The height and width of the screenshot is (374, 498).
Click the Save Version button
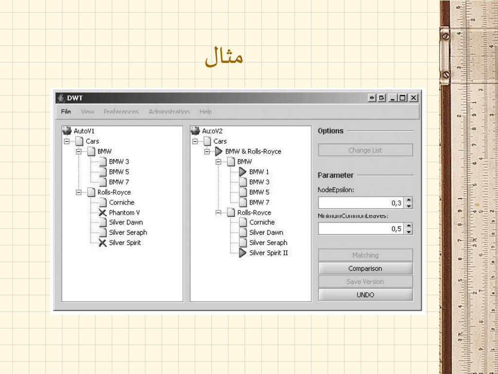pos(365,281)
